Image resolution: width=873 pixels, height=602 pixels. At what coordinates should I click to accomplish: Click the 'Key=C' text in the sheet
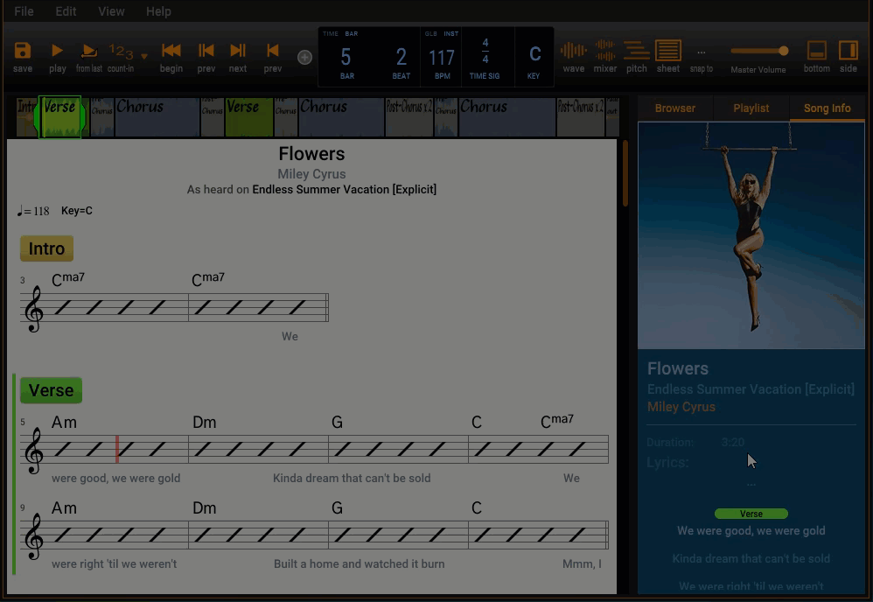77,211
